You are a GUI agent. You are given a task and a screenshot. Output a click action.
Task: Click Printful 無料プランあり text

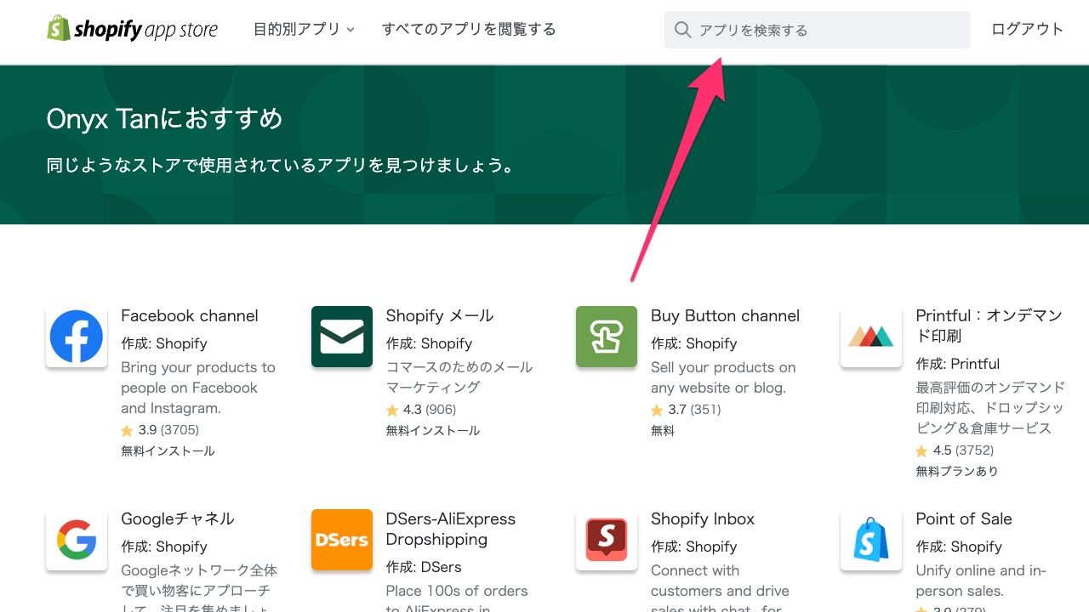(957, 472)
